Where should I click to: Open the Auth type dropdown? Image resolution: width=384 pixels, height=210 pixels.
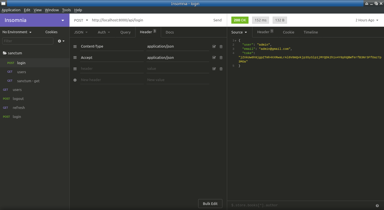[104, 32]
